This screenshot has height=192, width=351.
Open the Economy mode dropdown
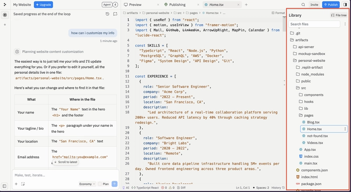pyautogui.click(x=87, y=184)
